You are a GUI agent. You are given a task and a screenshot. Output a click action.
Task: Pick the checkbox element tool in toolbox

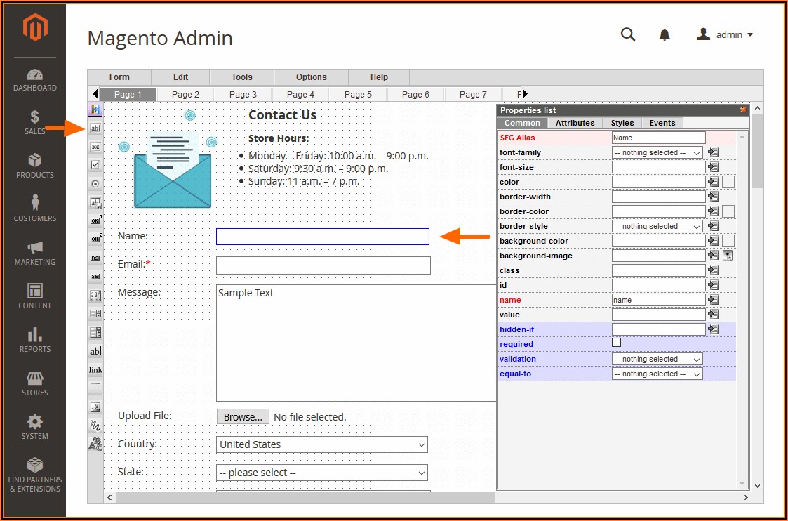coord(95,164)
